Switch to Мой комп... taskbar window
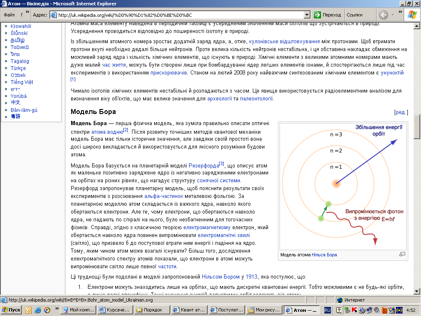This screenshot has height=316, width=421. 78,310
